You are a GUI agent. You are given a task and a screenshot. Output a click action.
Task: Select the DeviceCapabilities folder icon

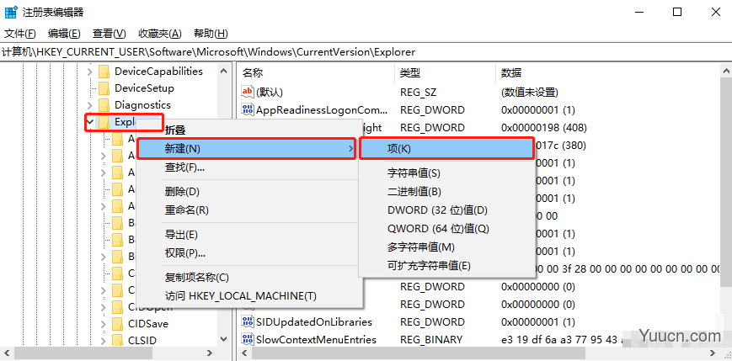(x=104, y=72)
